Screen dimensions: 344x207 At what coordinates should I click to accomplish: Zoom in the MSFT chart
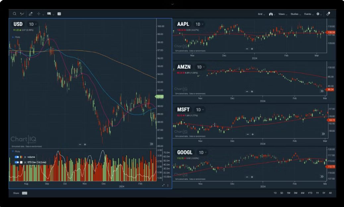click(x=253, y=134)
